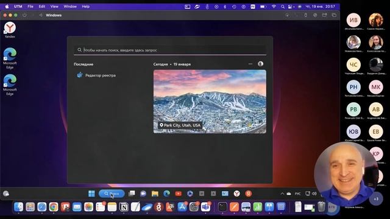Open battery status in the macOS menu bar

[263, 7]
